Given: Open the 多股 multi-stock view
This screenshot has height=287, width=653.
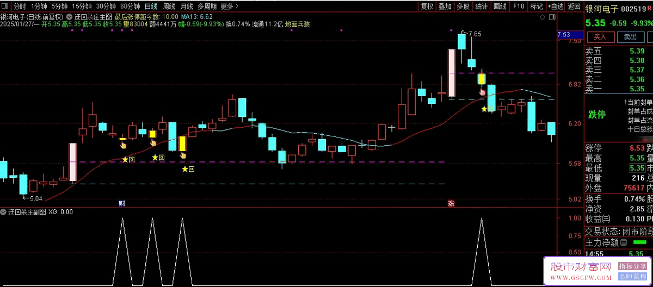Looking at the screenshot, I should 463,7.
